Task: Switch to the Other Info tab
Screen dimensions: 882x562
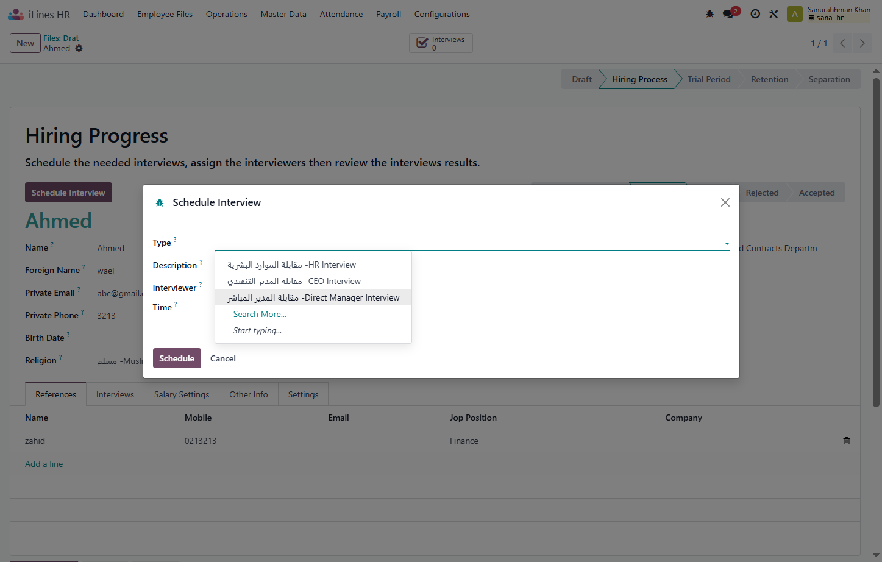Action: (249, 394)
